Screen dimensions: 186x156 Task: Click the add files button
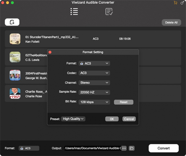click(12, 22)
